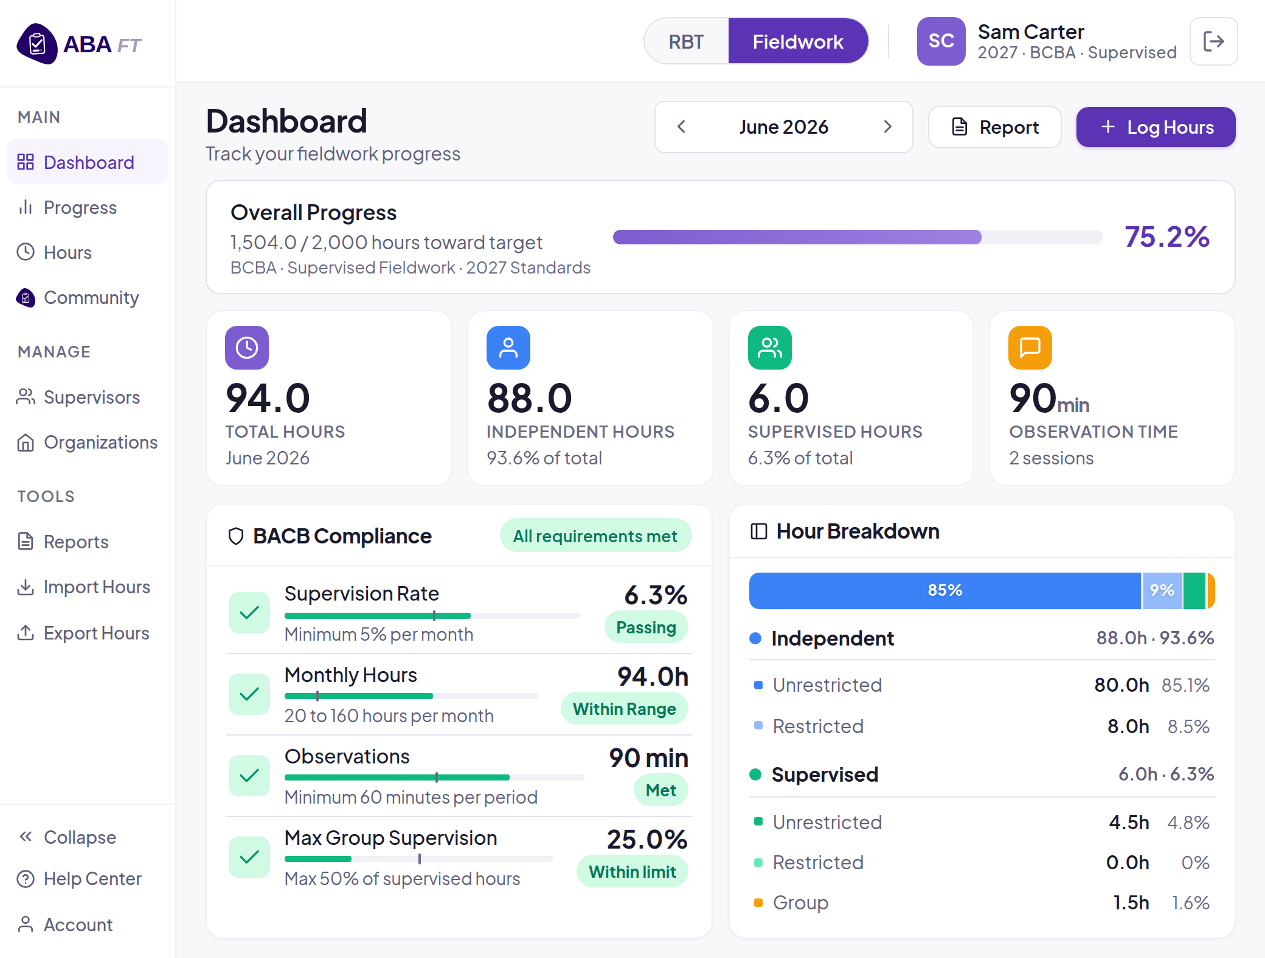Click Sam Carter user name
This screenshot has height=958, width=1265.
point(1031,32)
